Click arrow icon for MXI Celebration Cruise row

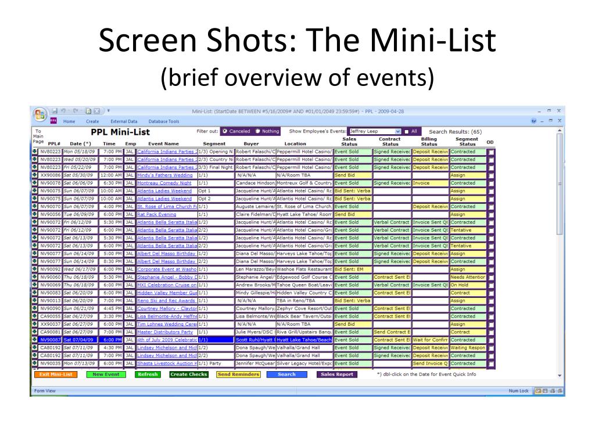pyautogui.click(x=34, y=285)
